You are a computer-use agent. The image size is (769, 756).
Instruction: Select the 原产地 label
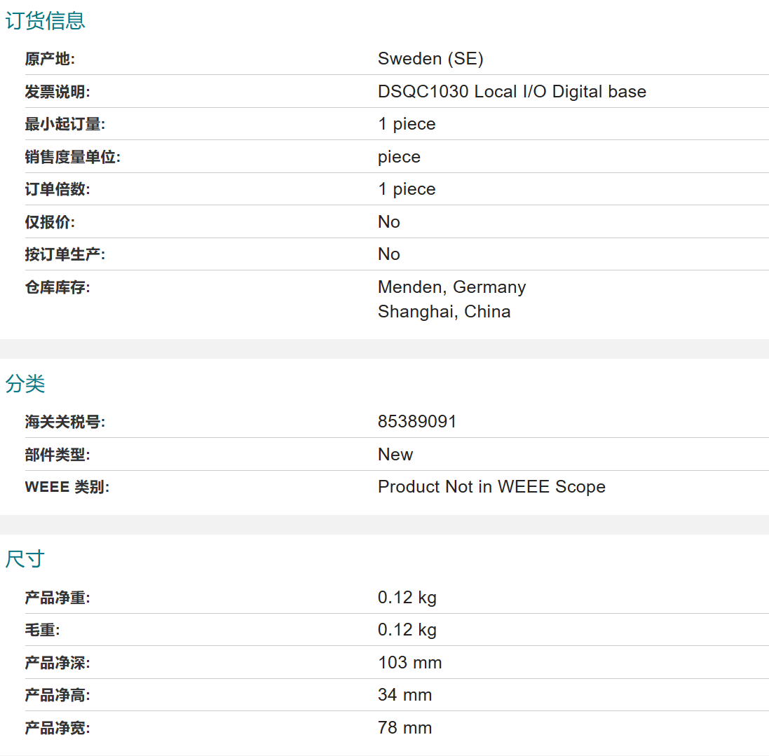pos(50,59)
